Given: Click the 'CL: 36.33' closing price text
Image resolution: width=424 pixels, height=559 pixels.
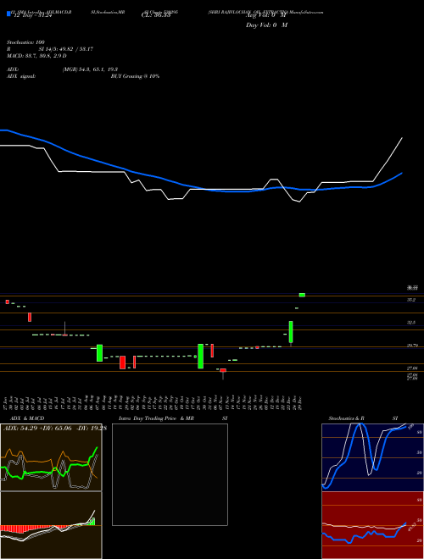Looking at the screenshot, I should [x=156, y=15].
